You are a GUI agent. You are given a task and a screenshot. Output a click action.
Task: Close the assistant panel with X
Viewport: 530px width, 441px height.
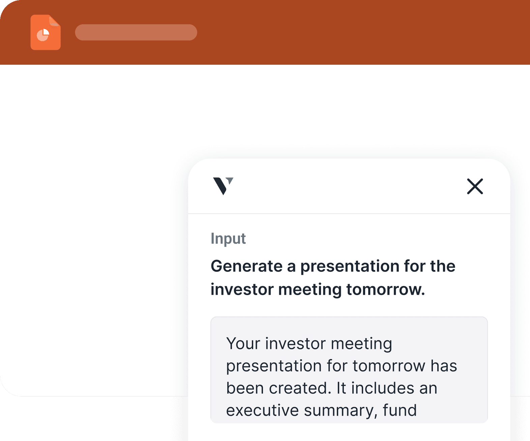point(475,186)
